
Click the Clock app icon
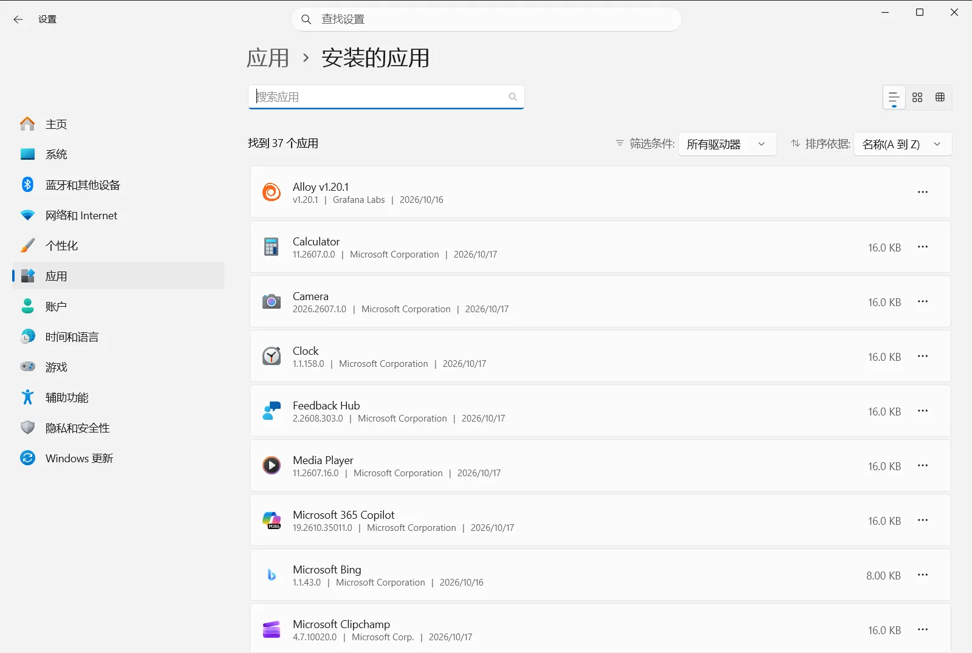coord(272,356)
